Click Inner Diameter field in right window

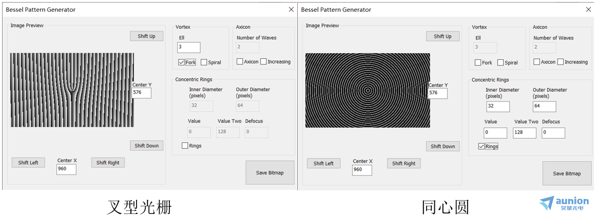[498, 106]
